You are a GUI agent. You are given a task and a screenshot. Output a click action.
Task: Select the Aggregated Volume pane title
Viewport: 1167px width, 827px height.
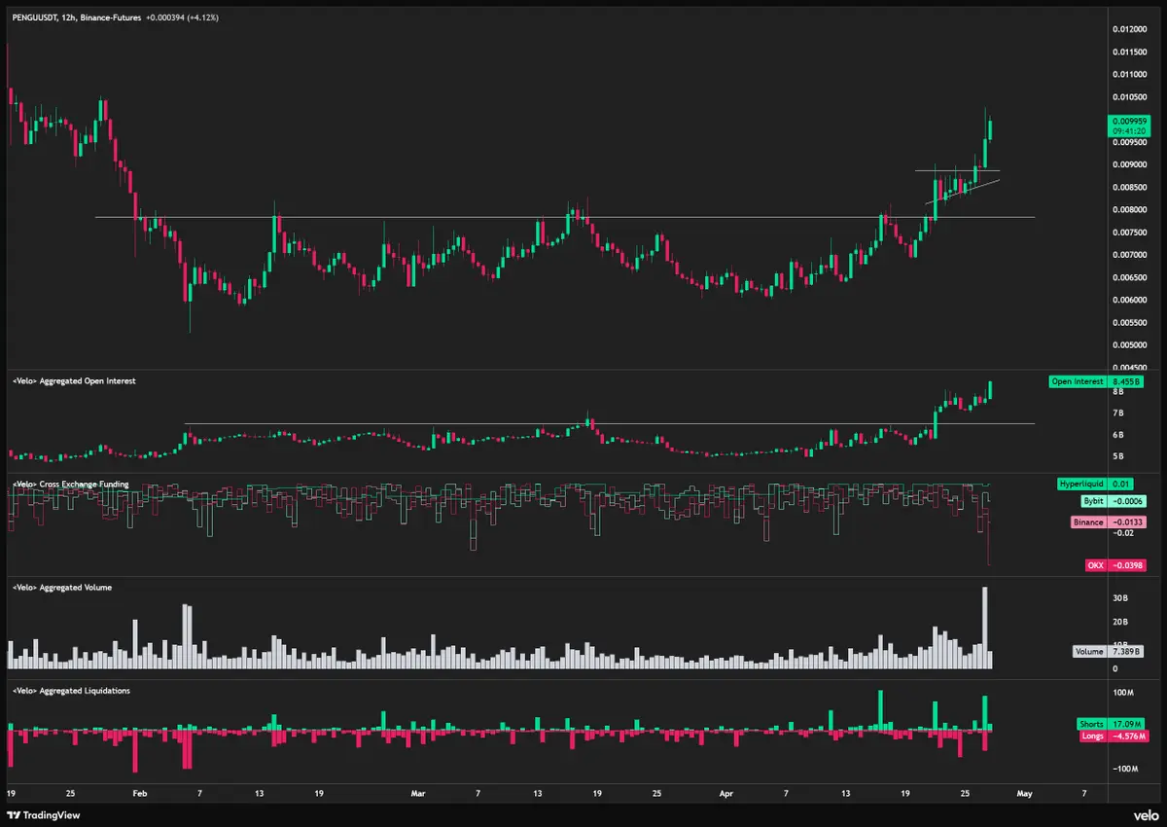pyautogui.click(x=60, y=589)
